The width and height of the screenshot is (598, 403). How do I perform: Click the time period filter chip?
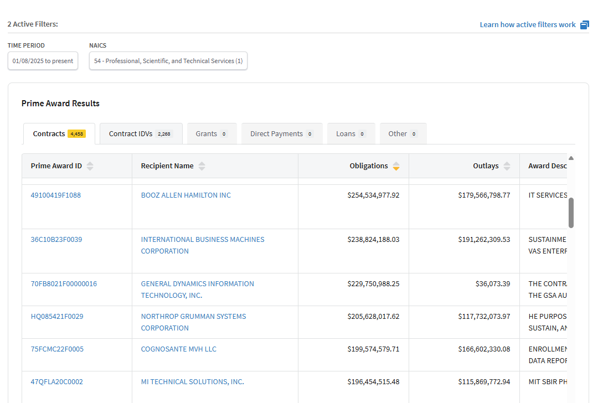click(x=43, y=61)
